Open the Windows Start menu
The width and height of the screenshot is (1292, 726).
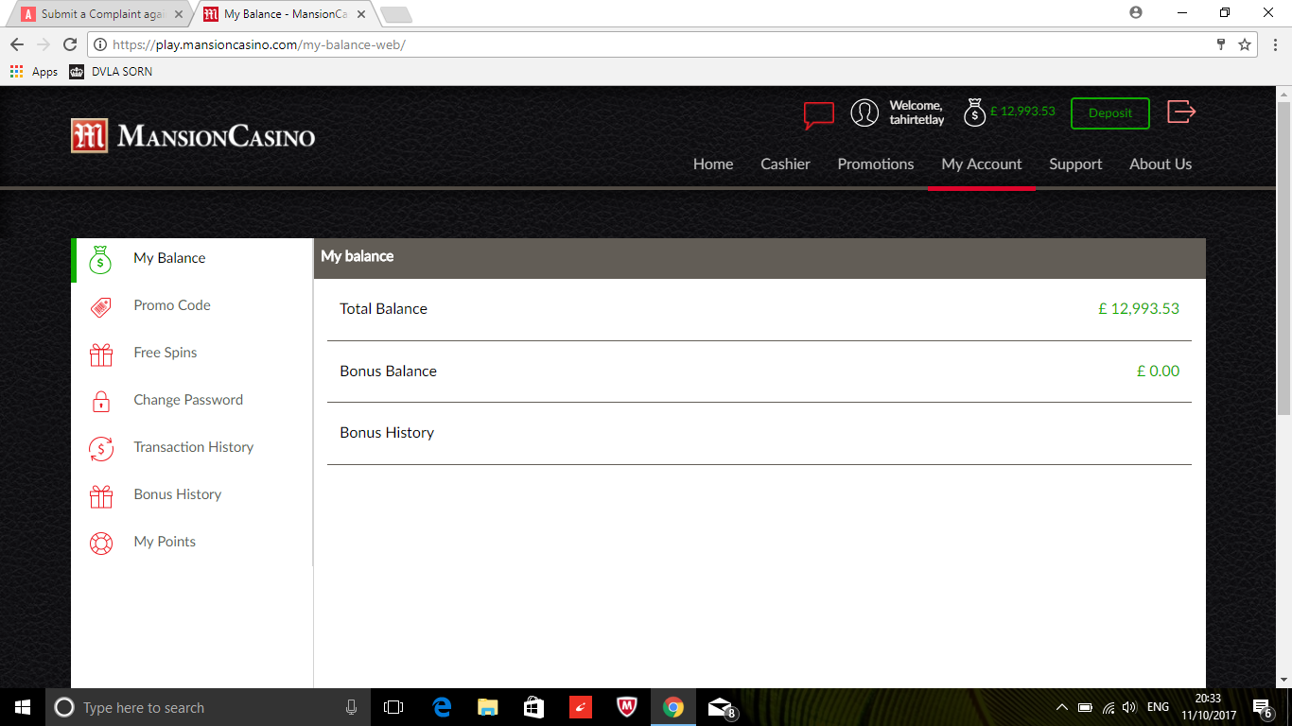23,707
